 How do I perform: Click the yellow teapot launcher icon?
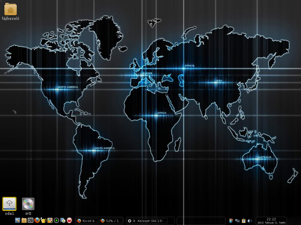click(44, 220)
